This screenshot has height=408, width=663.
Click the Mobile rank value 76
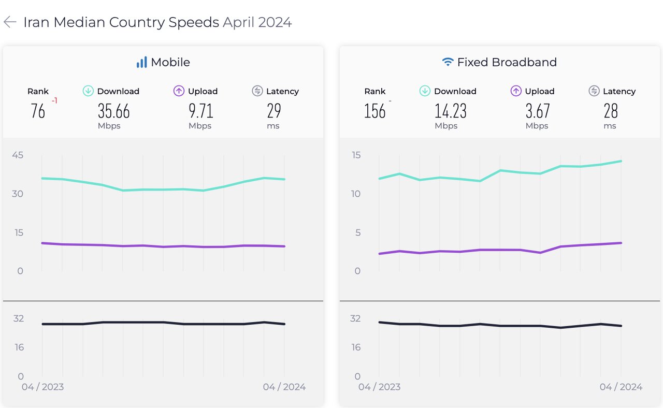click(x=38, y=111)
